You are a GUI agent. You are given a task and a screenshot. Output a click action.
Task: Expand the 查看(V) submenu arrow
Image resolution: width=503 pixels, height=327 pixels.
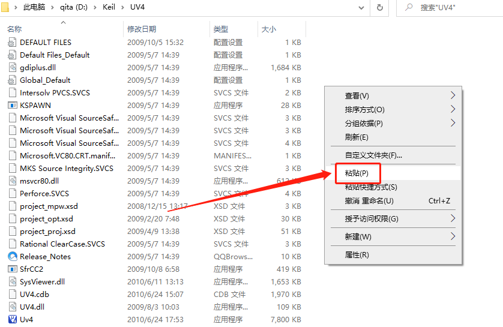[453, 95]
